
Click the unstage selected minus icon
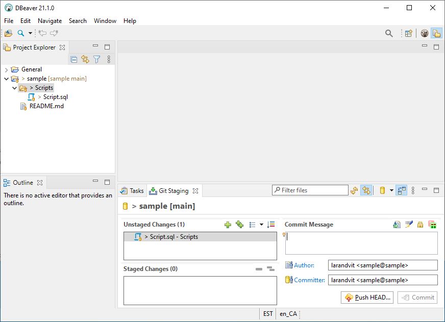tap(259, 269)
